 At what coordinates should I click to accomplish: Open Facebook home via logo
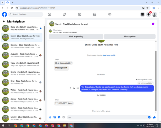pos(5,14)
